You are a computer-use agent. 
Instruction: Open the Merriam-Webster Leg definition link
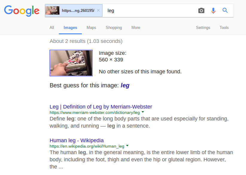tap(101, 107)
